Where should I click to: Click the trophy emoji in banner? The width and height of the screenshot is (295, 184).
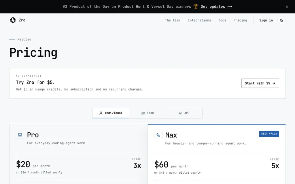coord(196,6)
